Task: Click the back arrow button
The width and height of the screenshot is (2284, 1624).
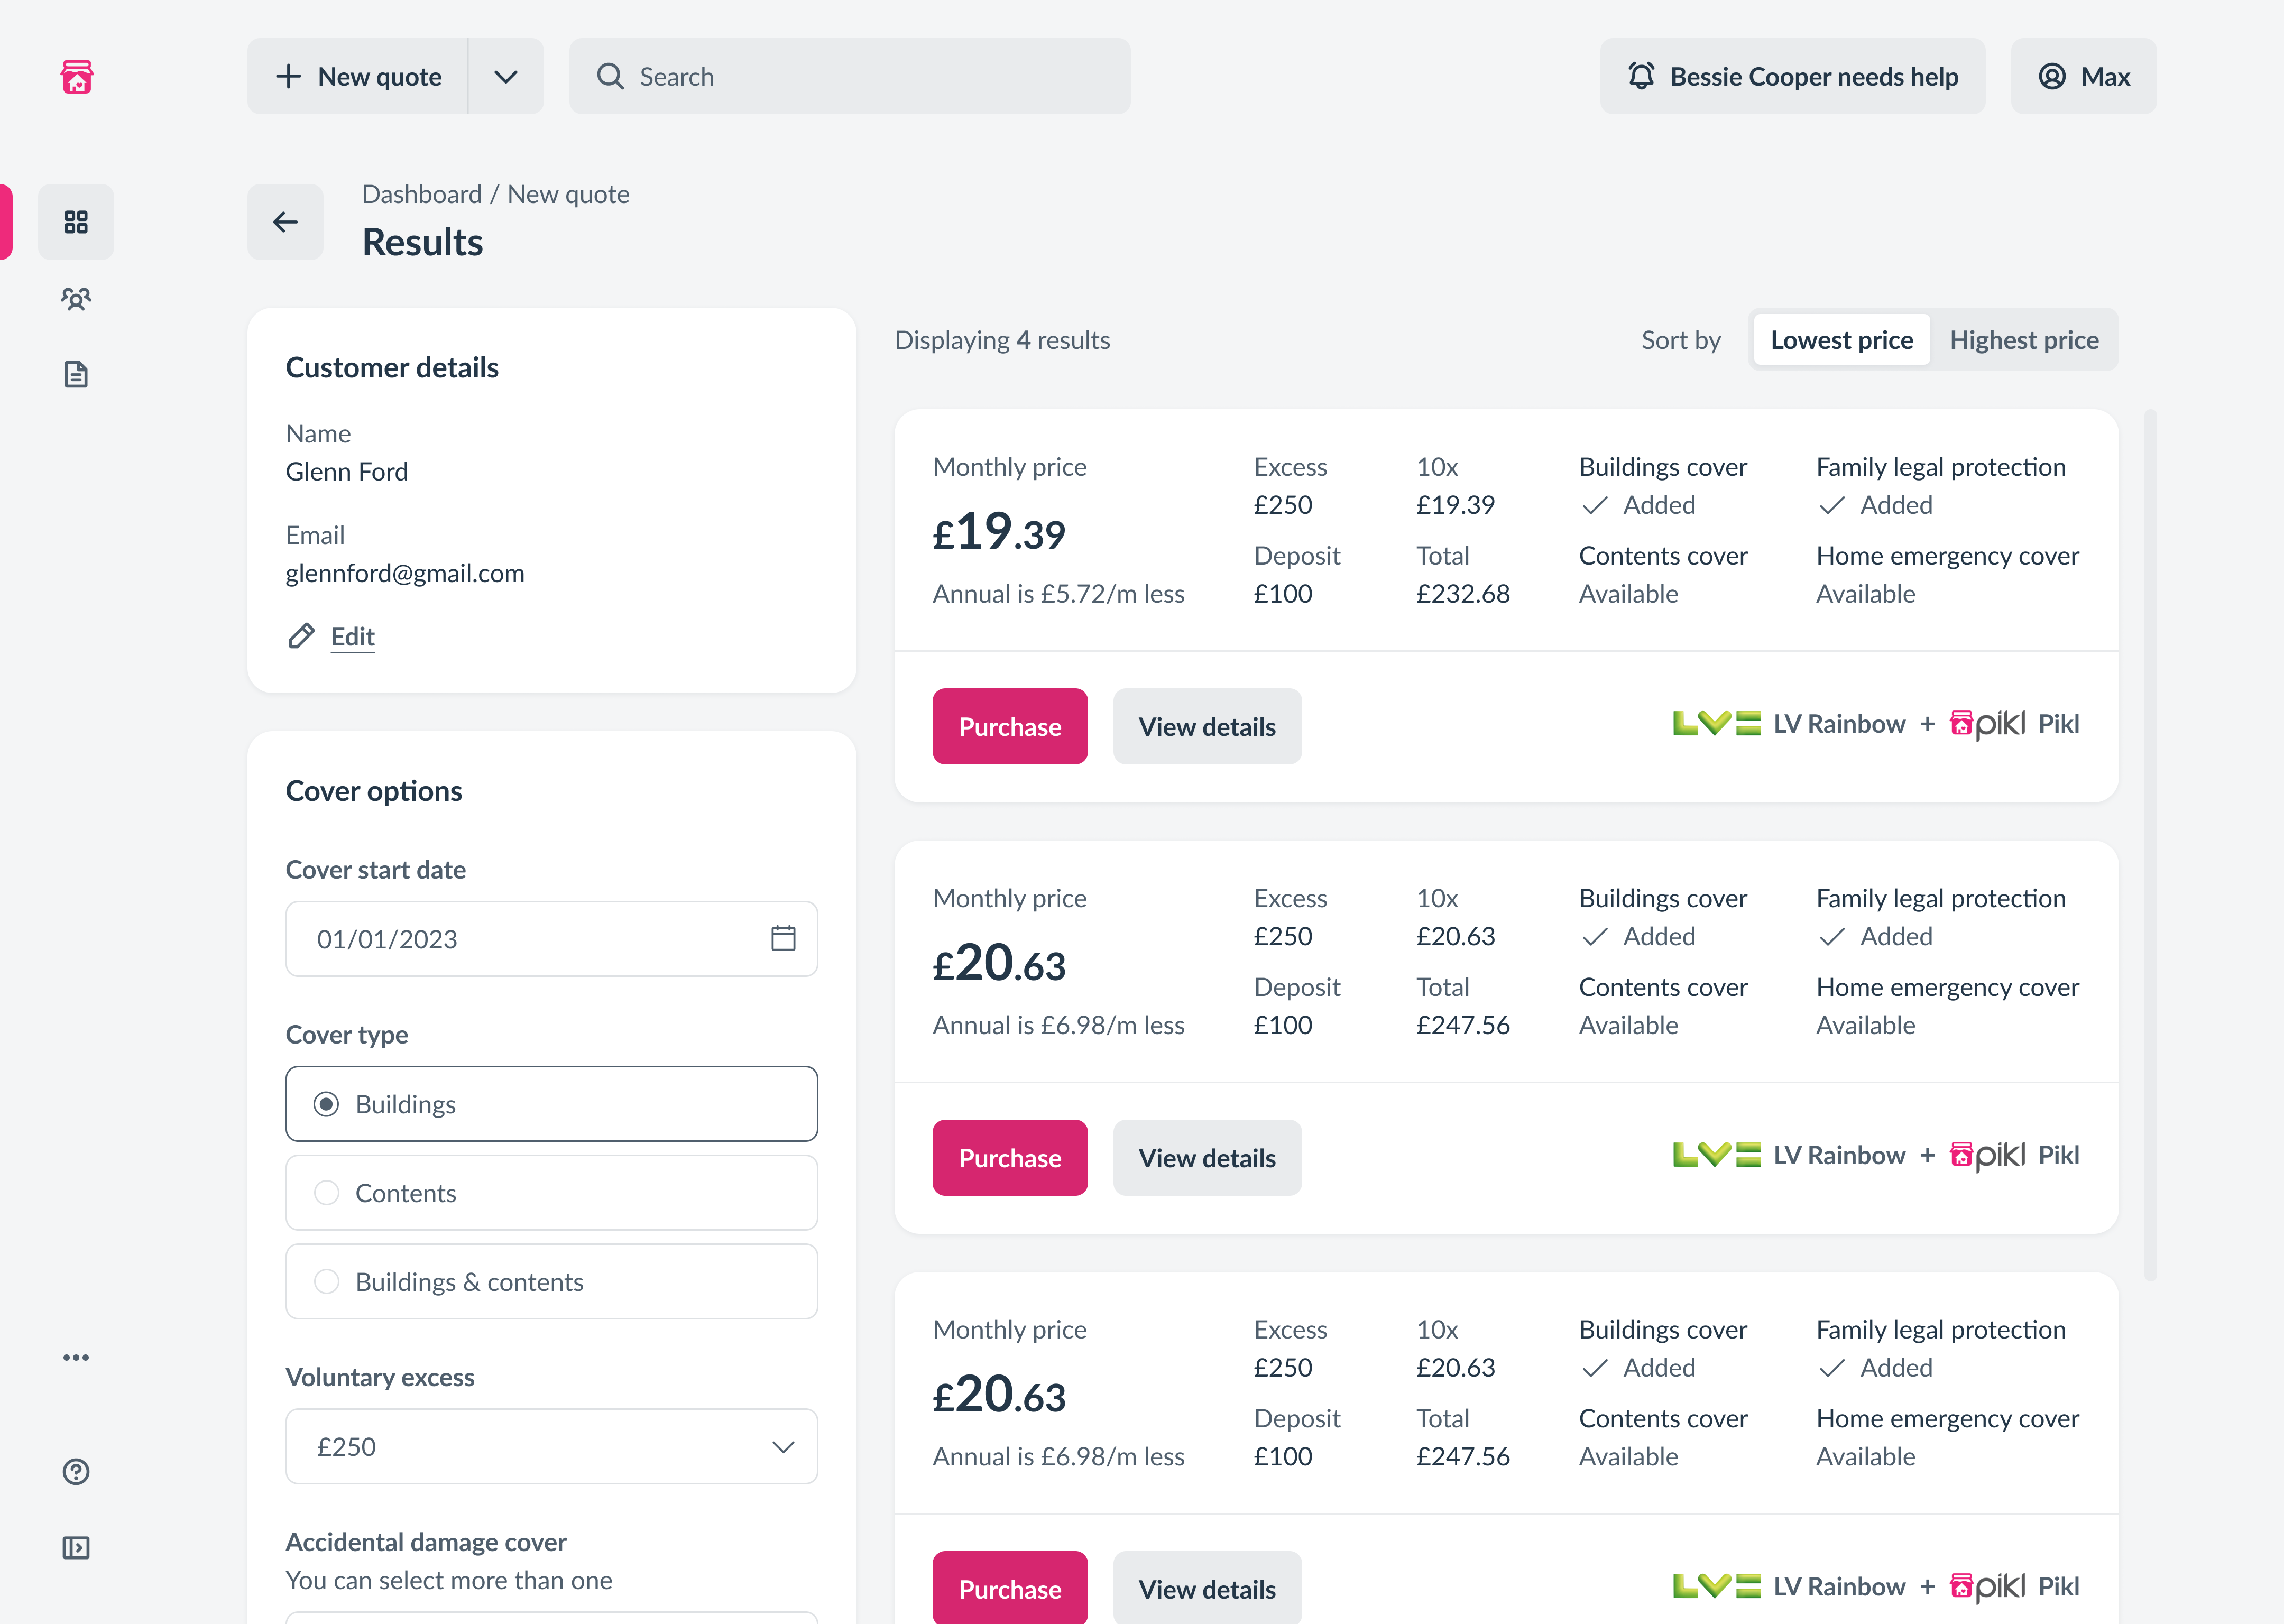Action: tap(286, 222)
